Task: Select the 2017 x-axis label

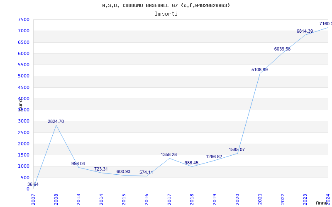Action: point(169,199)
